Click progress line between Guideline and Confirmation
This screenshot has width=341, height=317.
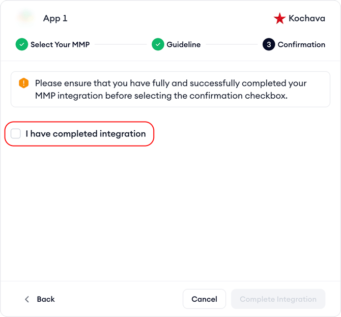click(x=231, y=45)
